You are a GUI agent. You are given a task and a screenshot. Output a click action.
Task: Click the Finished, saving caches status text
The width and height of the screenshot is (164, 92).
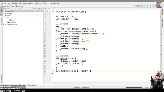tap(83, 88)
